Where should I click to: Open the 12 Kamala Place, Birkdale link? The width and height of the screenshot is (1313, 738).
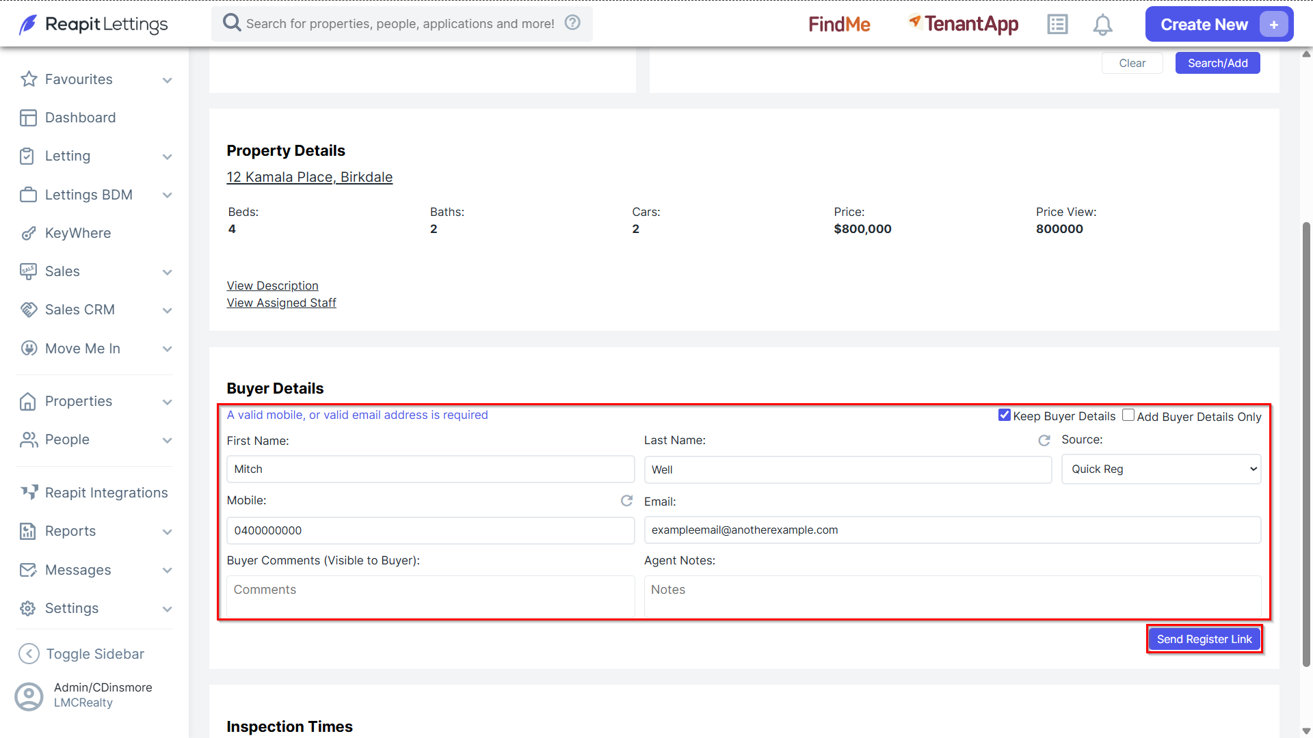pyautogui.click(x=310, y=177)
